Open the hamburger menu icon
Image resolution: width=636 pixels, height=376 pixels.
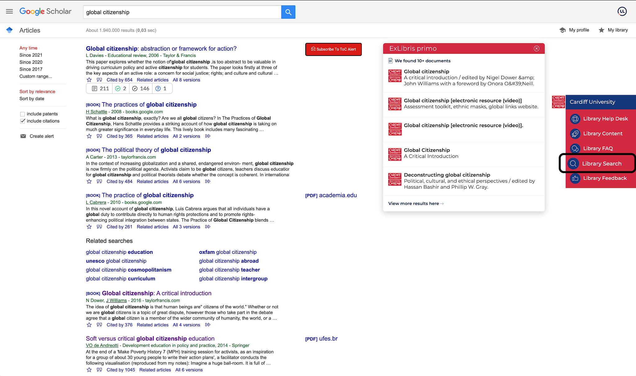(9, 11)
